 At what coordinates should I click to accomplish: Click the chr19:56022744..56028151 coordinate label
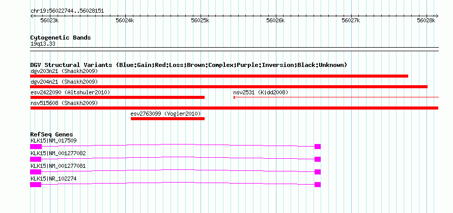pyautogui.click(x=67, y=11)
